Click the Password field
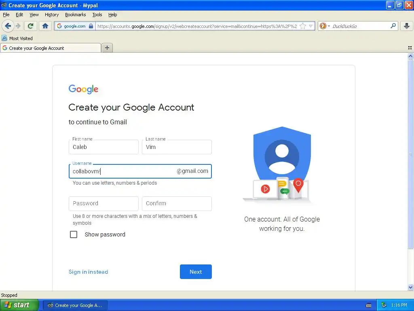The height and width of the screenshot is (311, 414). (103, 203)
